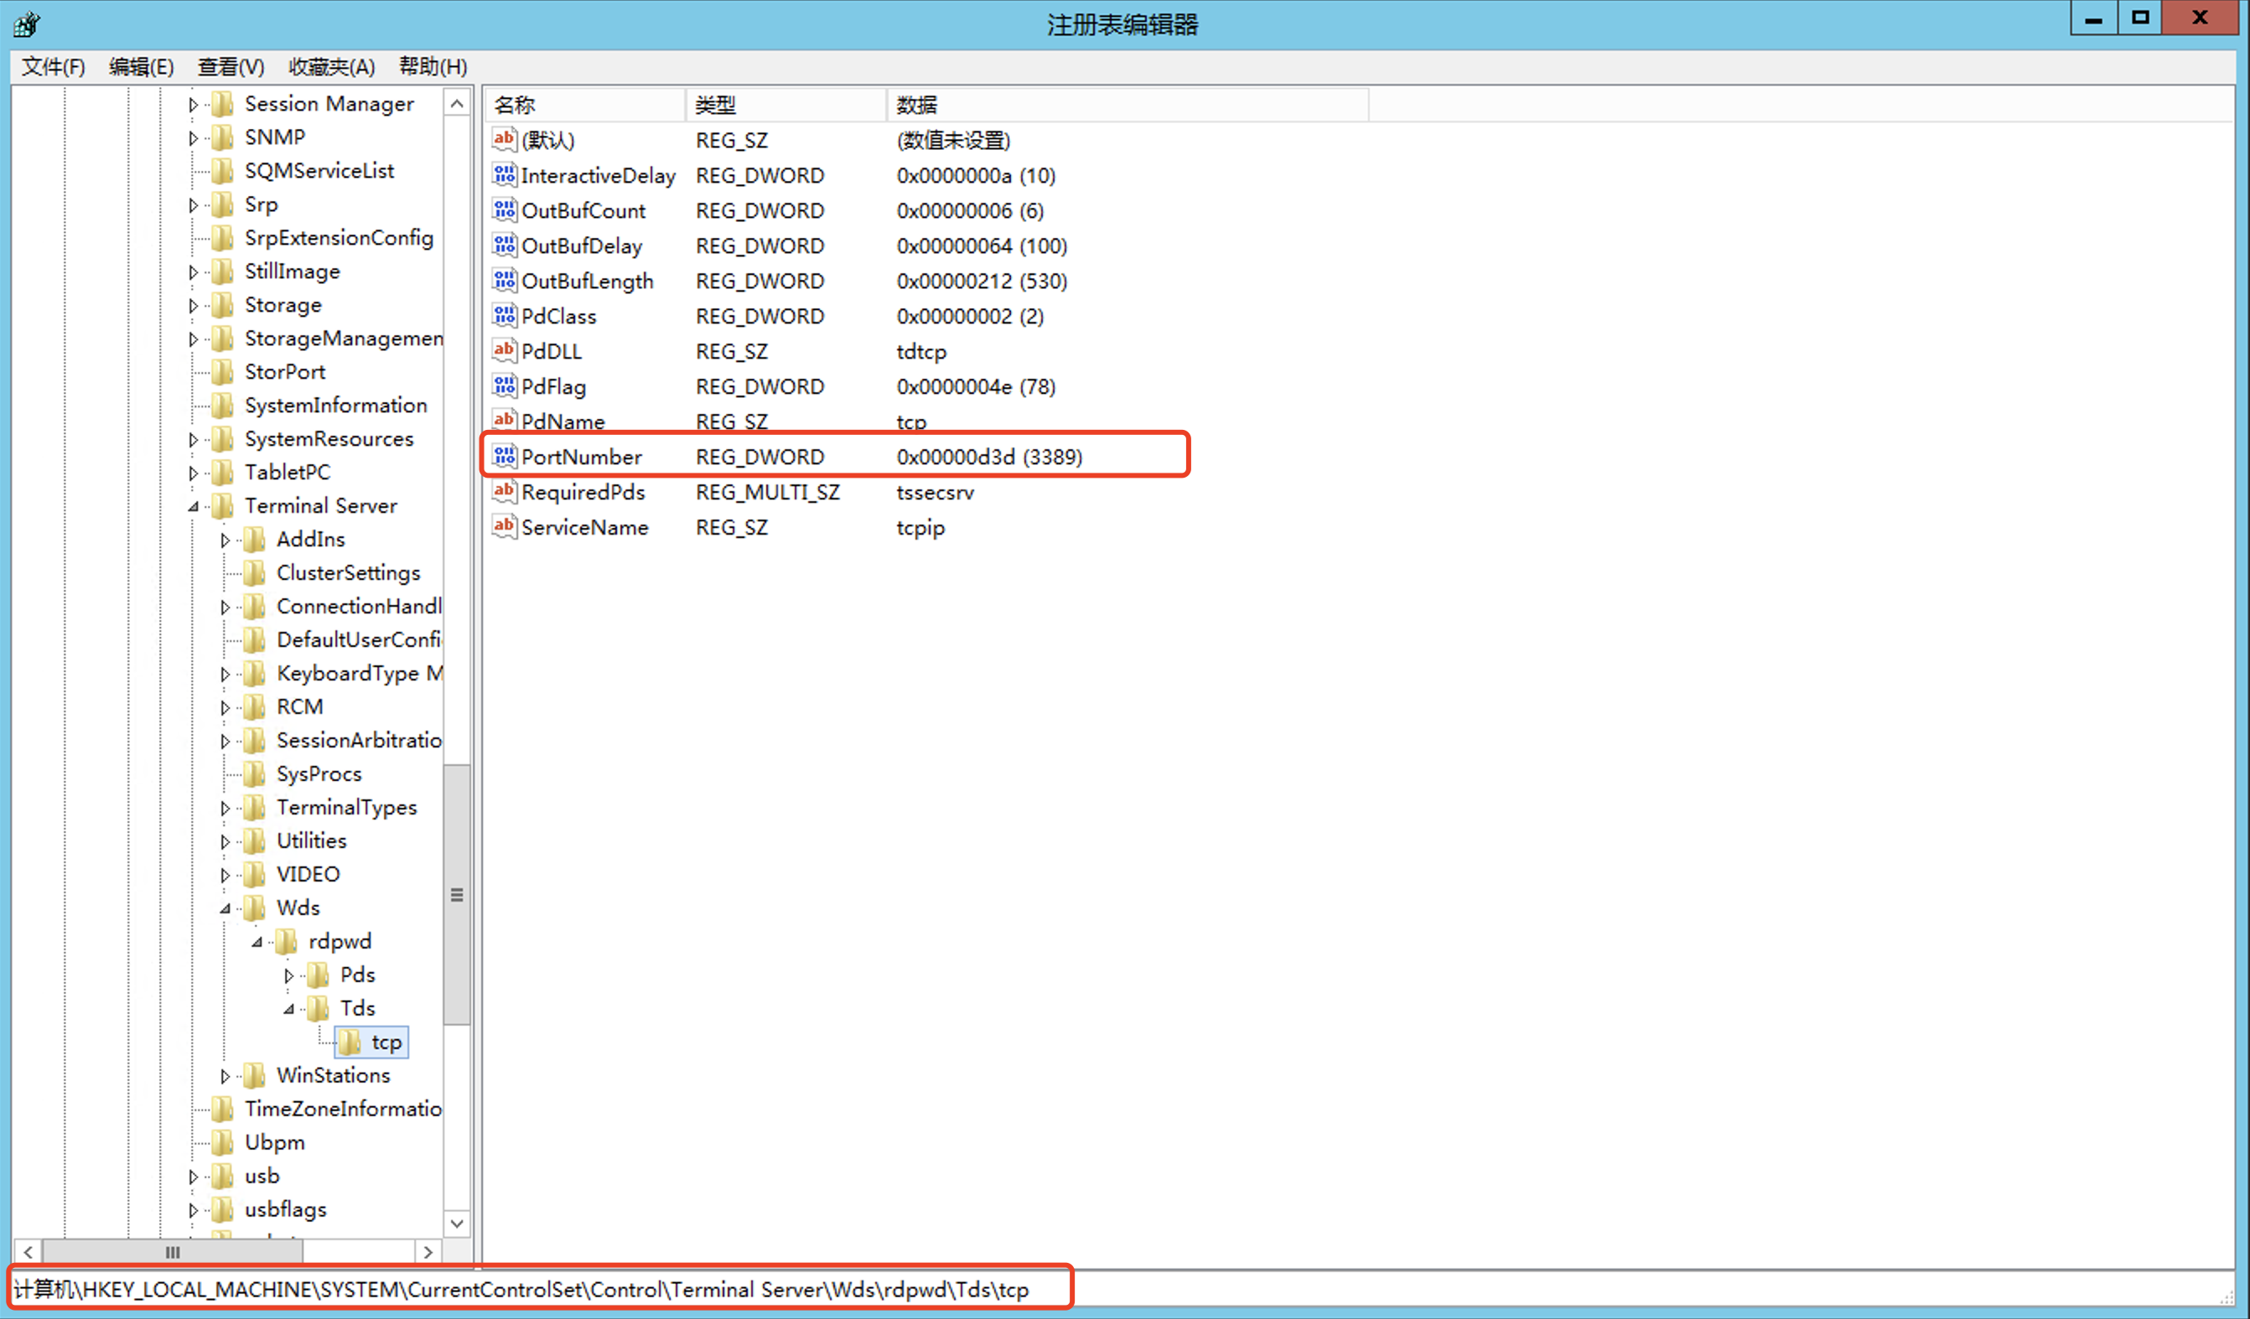Click the SNMP folder icon
The height and width of the screenshot is (1319, 2250).
coord(222,137)
